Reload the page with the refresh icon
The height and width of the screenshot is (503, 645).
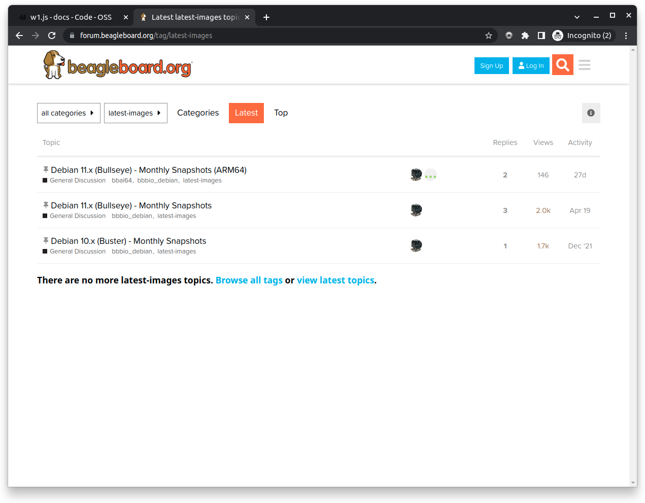point(52,35)
